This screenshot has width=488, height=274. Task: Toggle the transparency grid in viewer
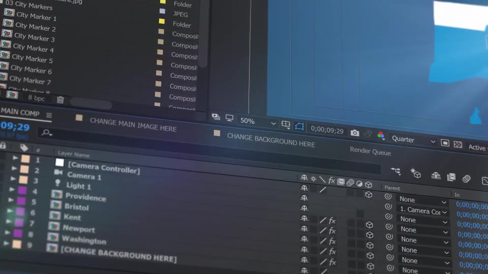[x=458, y=145]
